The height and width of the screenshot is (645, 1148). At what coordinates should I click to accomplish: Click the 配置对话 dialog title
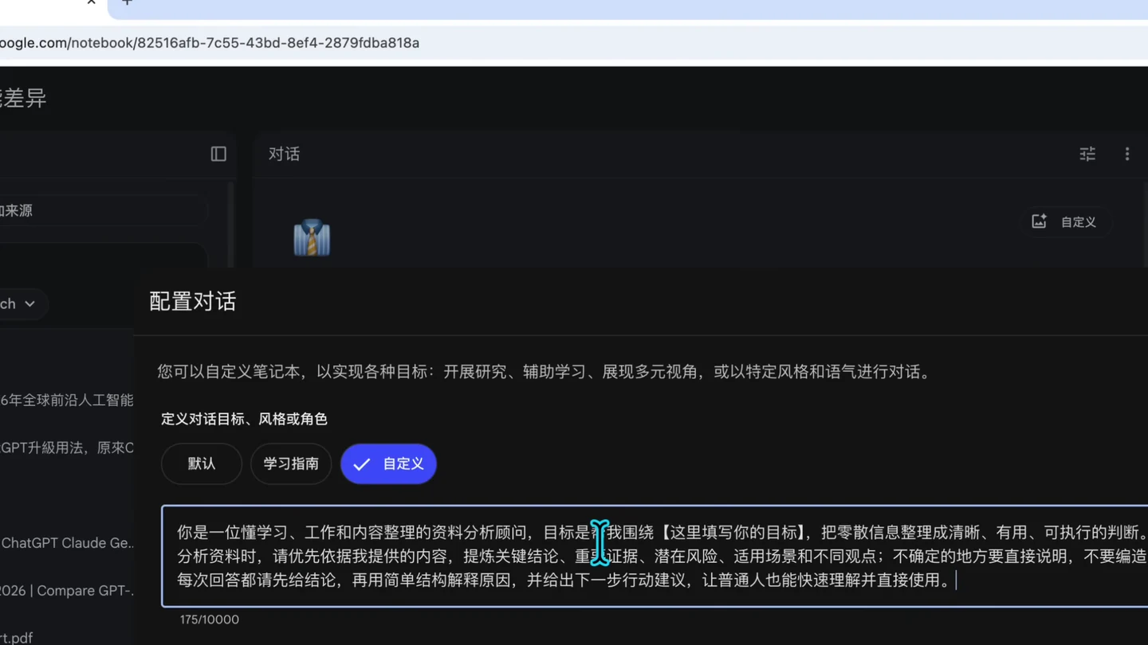click(x=193, y=302)
